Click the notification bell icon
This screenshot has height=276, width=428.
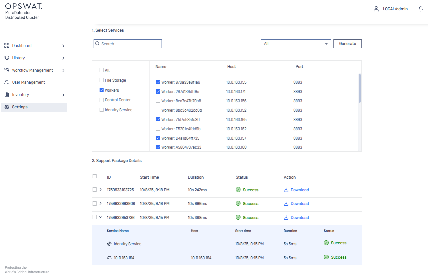coord(420,9)
